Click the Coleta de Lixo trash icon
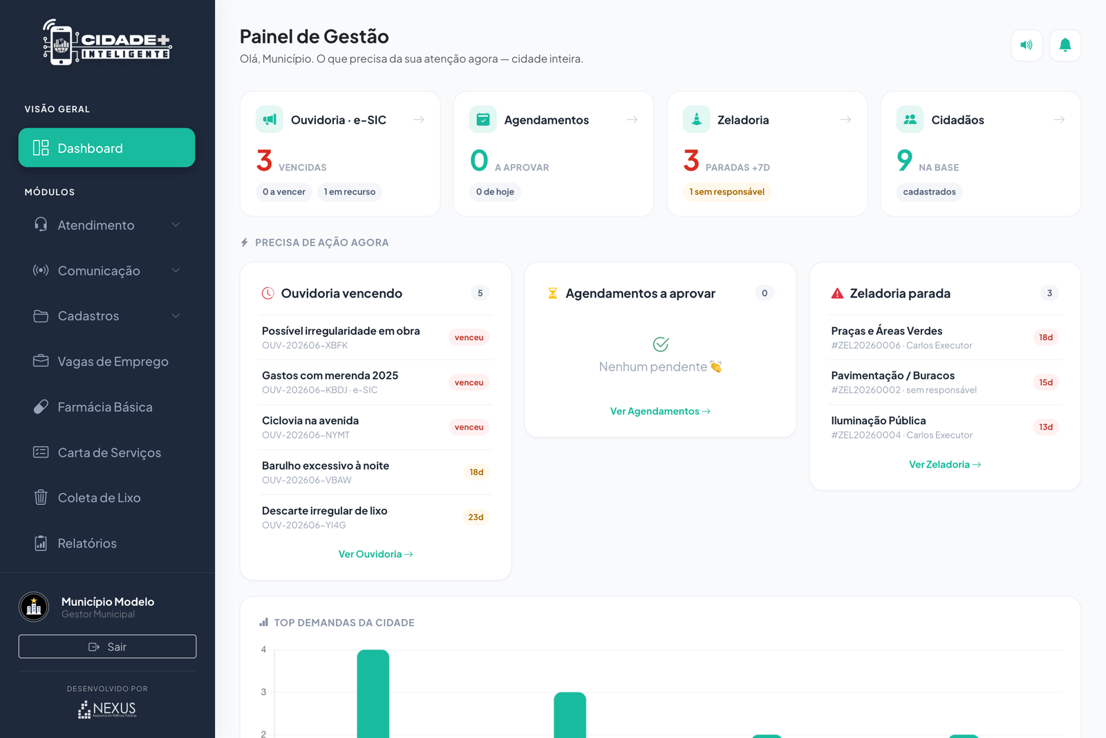Image resolution: width=1106 pixels, height=738 pixels. pyautogui.click(x=41, y=497)
